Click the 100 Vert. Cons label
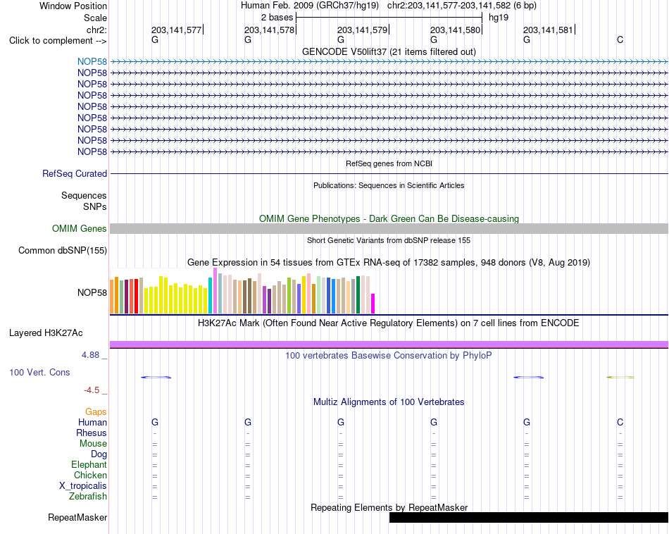 (39, 372)
